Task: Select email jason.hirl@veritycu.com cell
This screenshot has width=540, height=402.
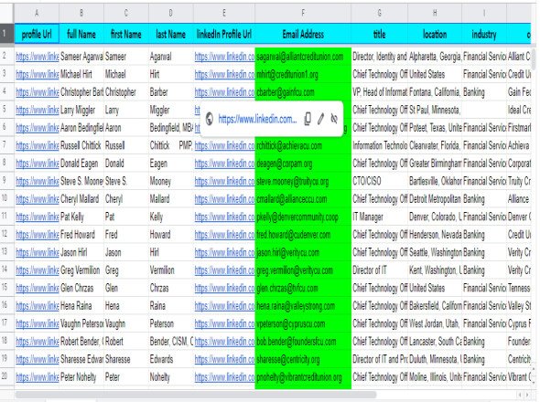Action: [x=303, y=253]
